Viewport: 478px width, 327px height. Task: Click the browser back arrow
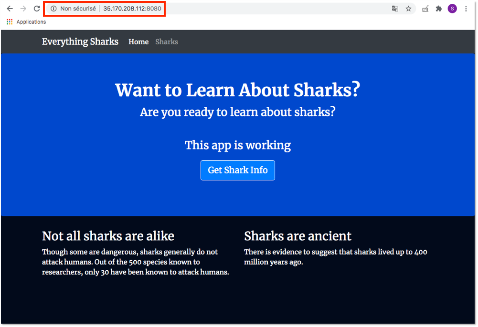(10, 9)
